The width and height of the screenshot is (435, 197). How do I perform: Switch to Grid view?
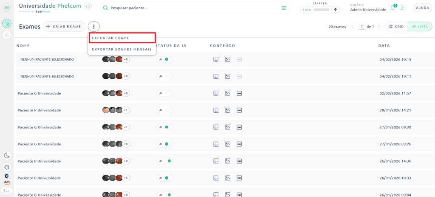point(396,27)
